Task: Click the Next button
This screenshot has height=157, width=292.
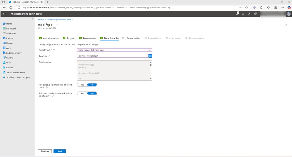Action: tap(60, 151)
